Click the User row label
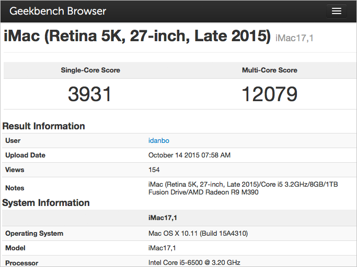The width and height of the screenshot is (357, 267). [13, 141]
